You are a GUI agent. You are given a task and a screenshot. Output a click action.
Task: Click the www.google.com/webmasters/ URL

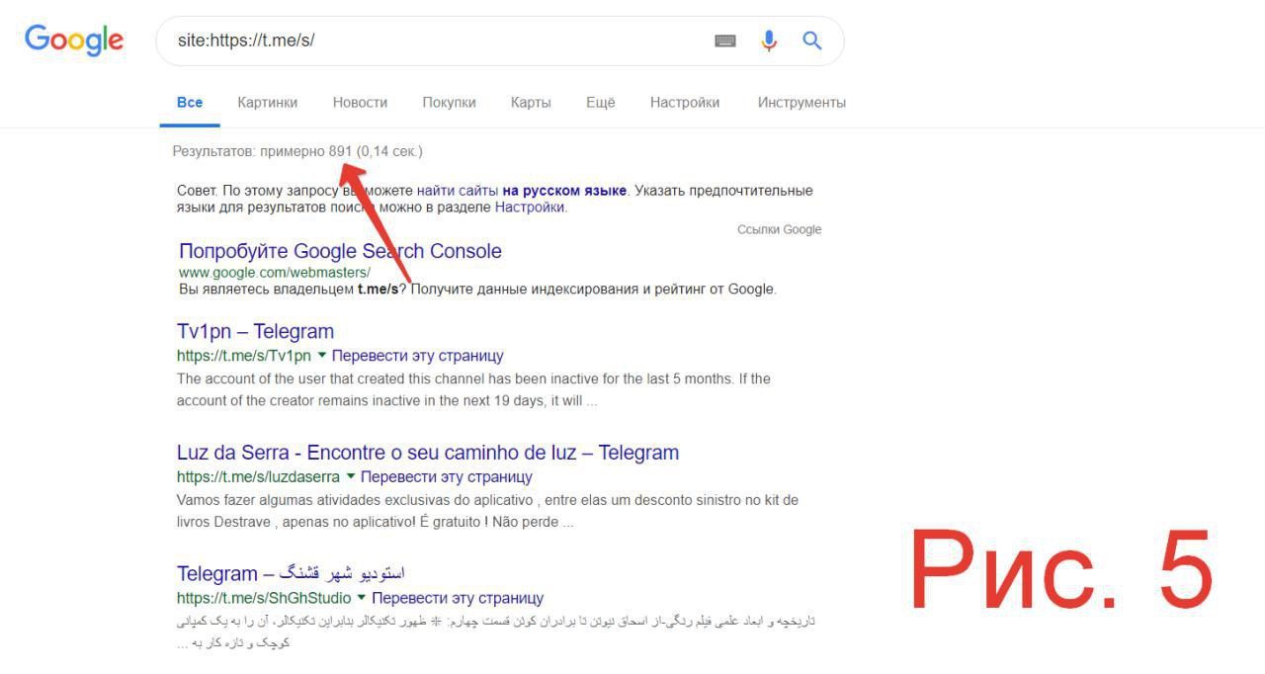pos(275,272)
